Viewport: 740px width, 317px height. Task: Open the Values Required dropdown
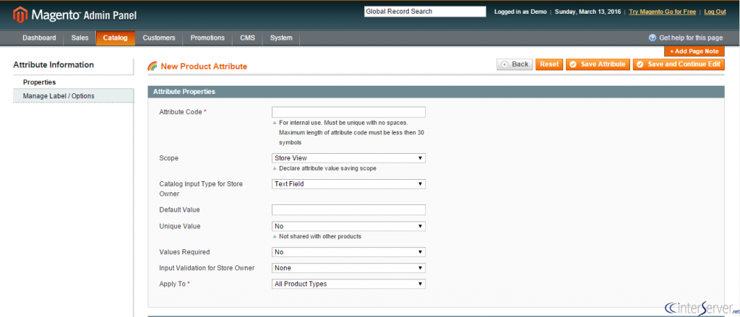(348, 252)
